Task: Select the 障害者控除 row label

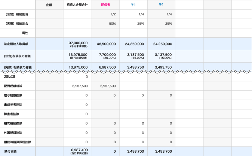Action: click(12, 114)
